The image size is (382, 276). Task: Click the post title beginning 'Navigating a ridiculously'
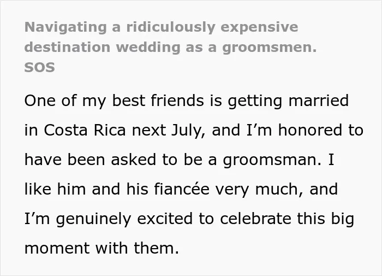tap(170, 47)
